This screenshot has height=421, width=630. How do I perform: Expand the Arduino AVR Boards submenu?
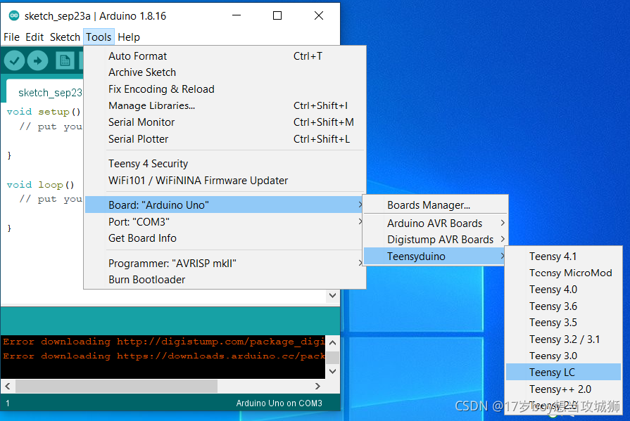point(435,223)
